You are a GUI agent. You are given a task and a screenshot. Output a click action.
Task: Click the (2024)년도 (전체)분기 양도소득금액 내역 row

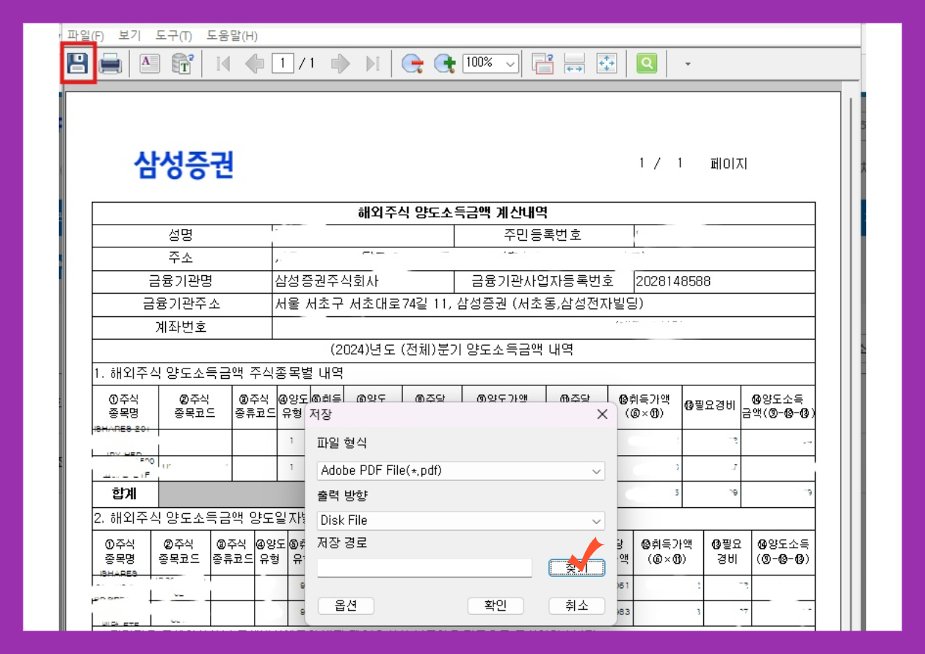(x=453, y=350)
